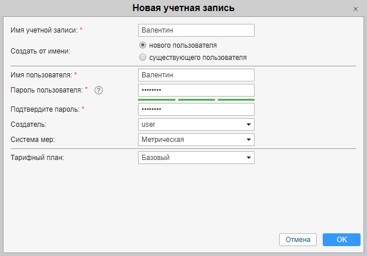Click the Creator dropdown arrow

point(249,125)
